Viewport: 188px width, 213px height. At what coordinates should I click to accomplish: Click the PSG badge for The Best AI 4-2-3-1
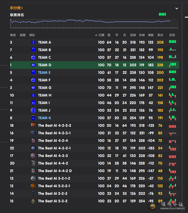[33, 133]
